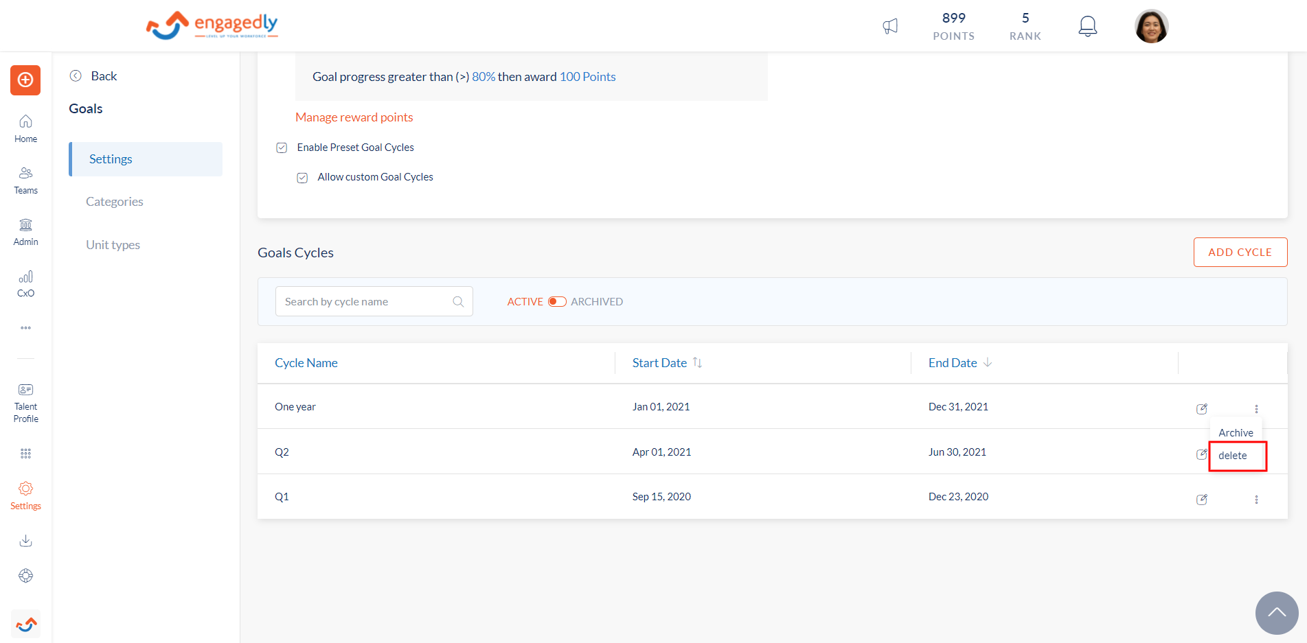Image resolution: width=1307 pixels, height=643 pixels.
Task: Edit the Q2 cycle
Action: pyautogui.click(x=1201, y=454)
